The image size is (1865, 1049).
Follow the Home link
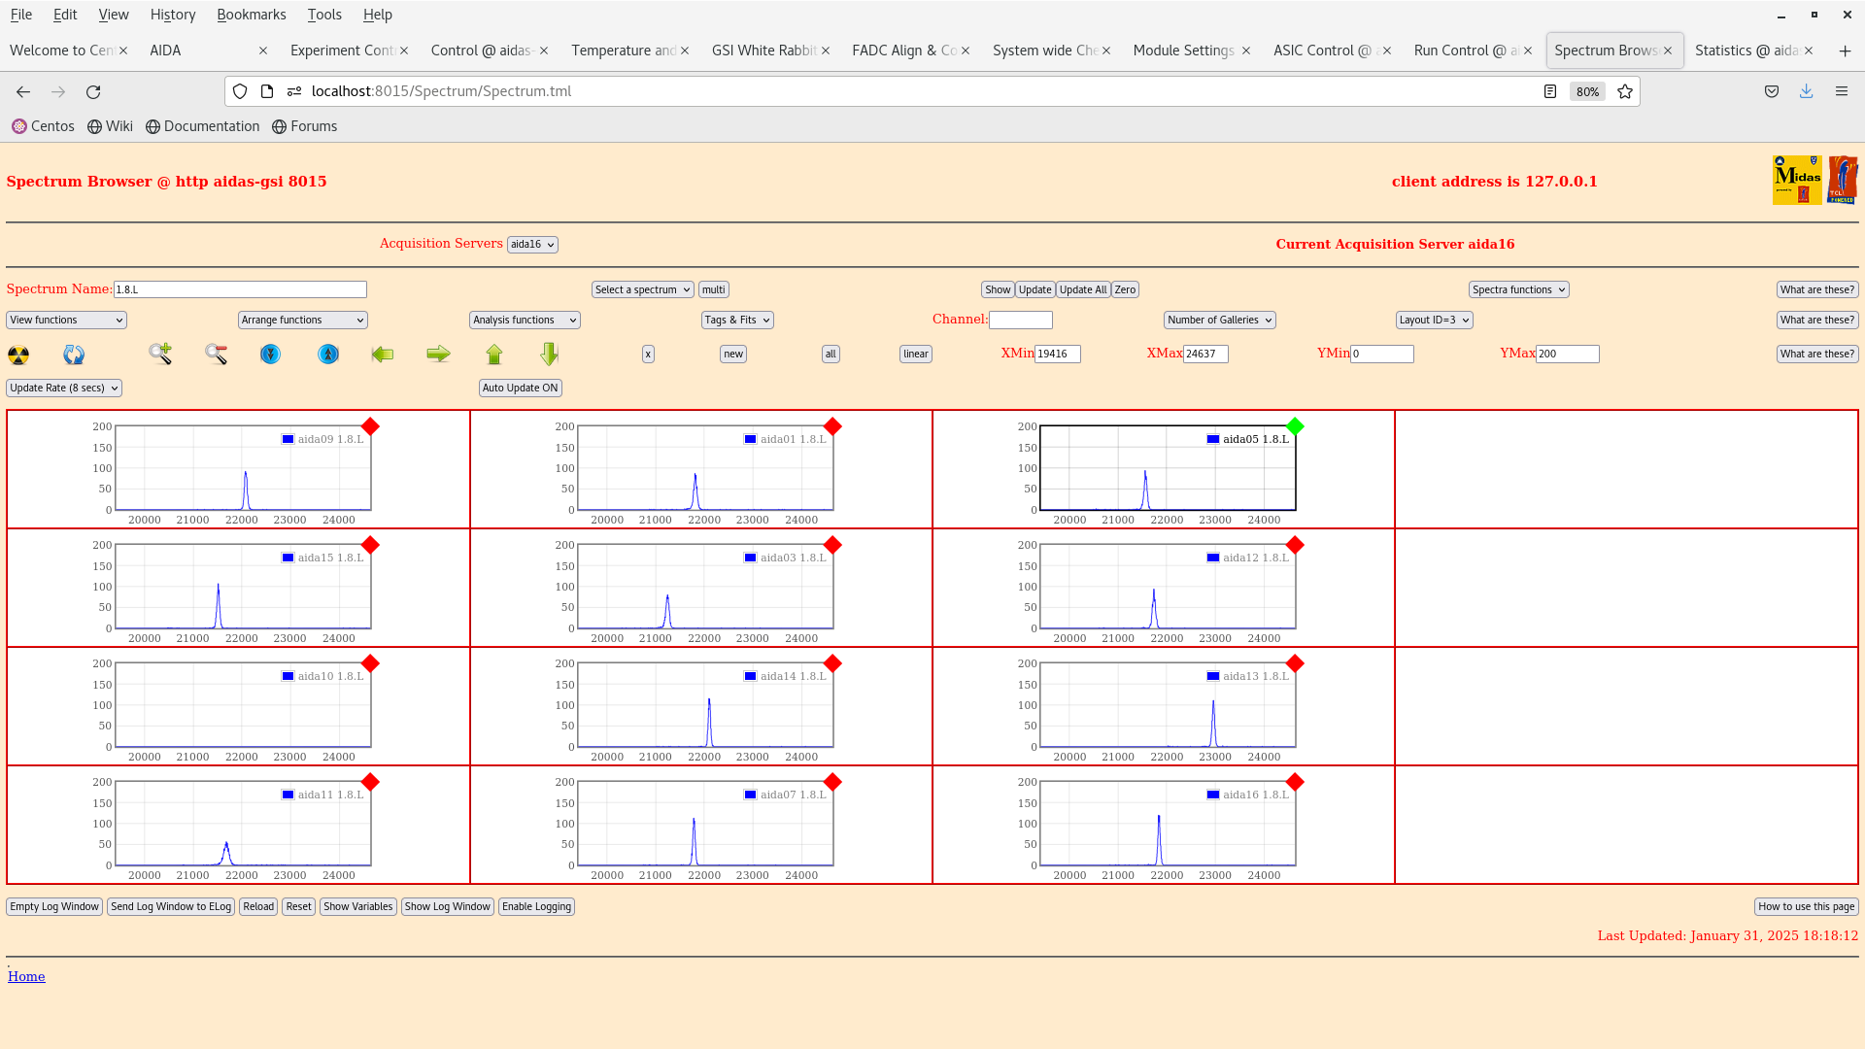coord(26,976)
